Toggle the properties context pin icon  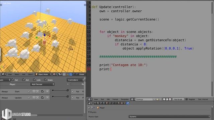89,108
